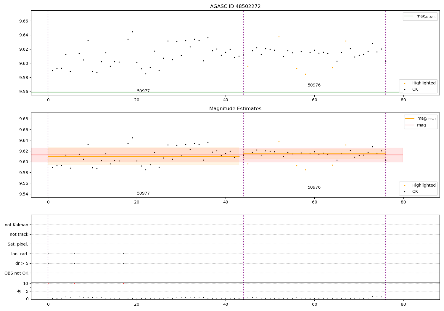Click the 'not track' y-axis label

(19, 235)
